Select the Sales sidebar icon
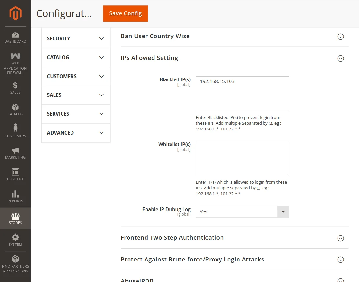This screenshot has width=359, height=282. [15, 88]
